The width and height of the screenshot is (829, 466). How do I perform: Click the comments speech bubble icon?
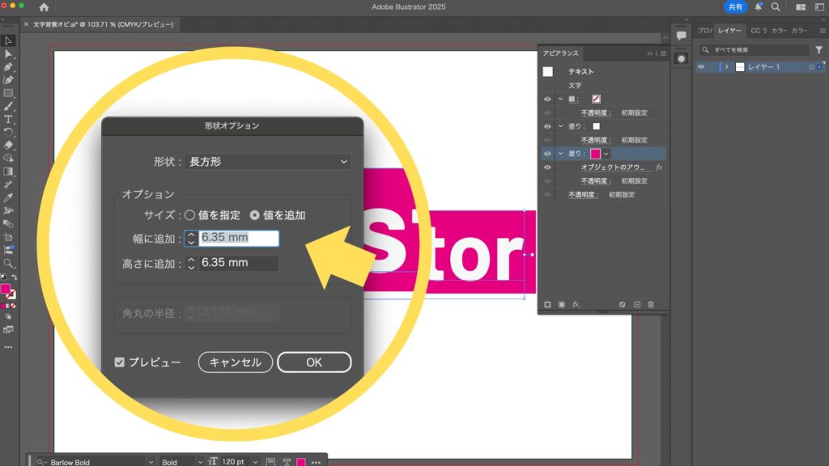click(682, 36)
